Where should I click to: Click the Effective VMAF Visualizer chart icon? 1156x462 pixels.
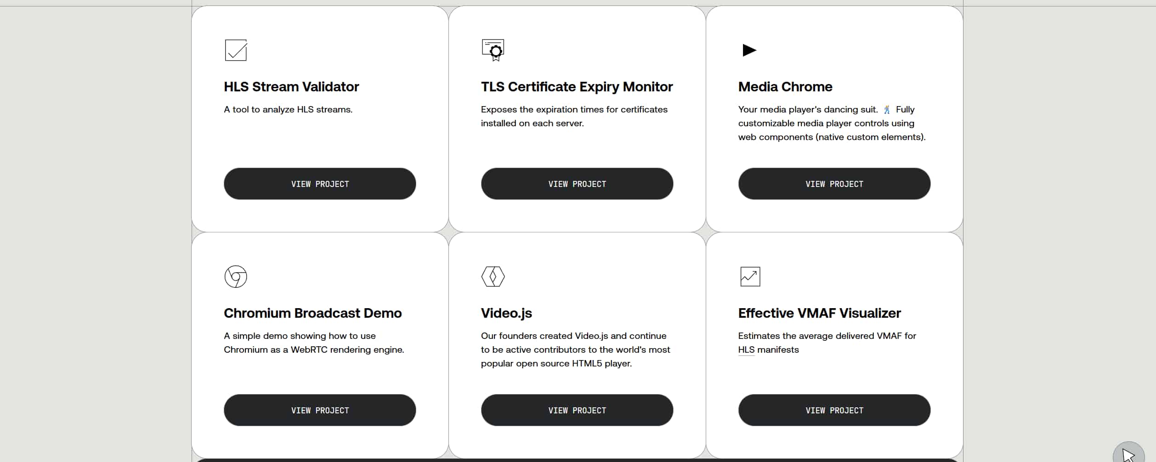click(750, 276)
